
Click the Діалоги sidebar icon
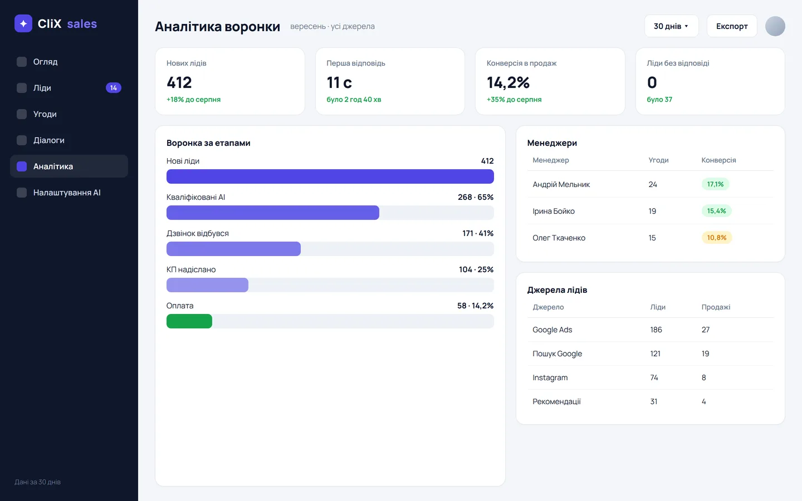(x=22, y=140)
